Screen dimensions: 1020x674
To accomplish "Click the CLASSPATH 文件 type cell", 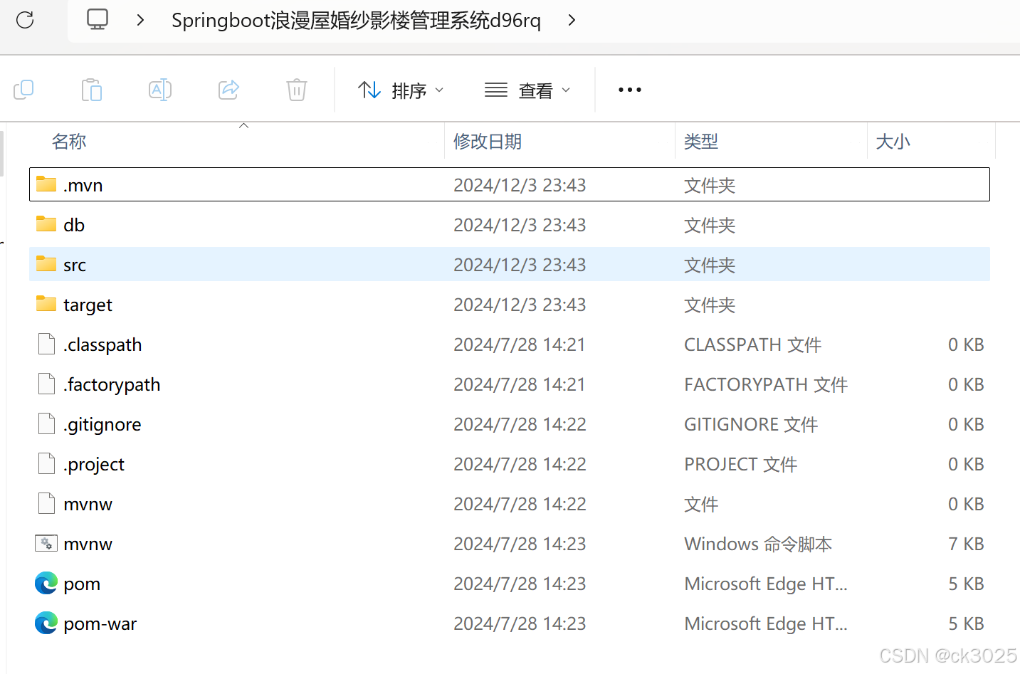I will [x=752, y=345].
